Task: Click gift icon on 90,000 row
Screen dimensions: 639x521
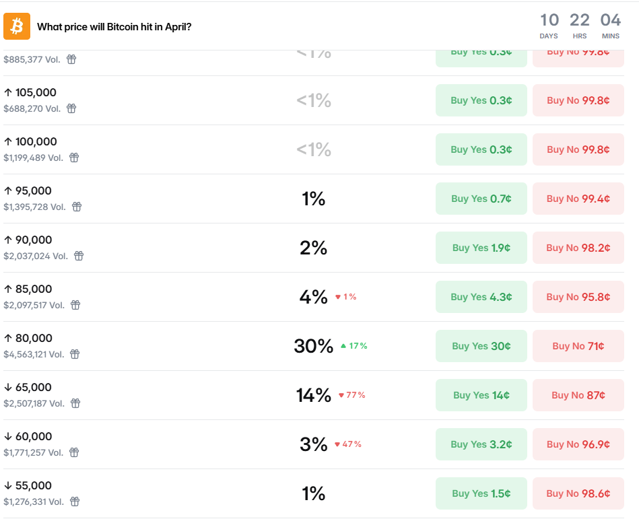Action: tap(79, 256)
